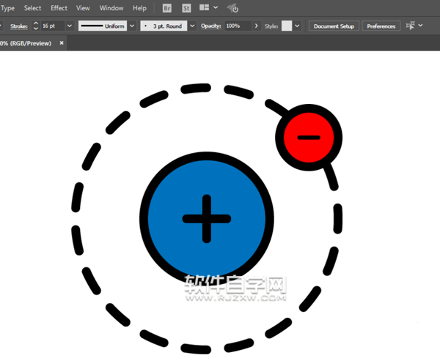Open the 3 pt. Round brush dropdown
Viewport: 440px width, 358px height.
point(192,26)
